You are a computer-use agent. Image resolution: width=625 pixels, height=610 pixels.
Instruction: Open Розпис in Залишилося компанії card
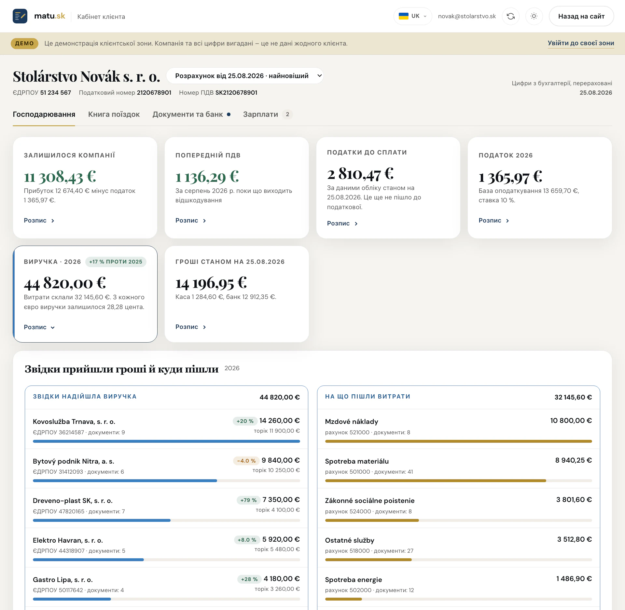[39, 221]
